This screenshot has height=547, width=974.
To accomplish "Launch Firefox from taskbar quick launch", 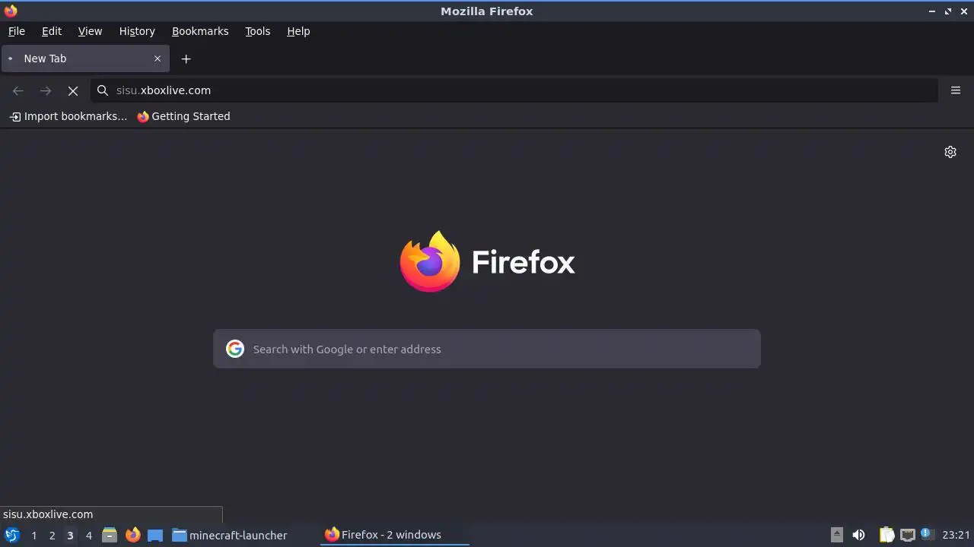I will (x=132, y=535).
